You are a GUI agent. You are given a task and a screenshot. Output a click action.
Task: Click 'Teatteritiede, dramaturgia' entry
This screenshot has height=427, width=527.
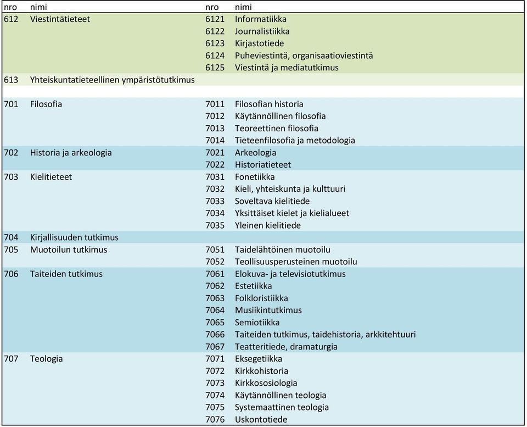click(x=286, y=346)
